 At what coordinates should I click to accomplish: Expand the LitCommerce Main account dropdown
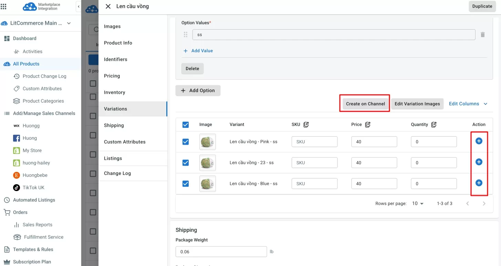pos(69,23)
